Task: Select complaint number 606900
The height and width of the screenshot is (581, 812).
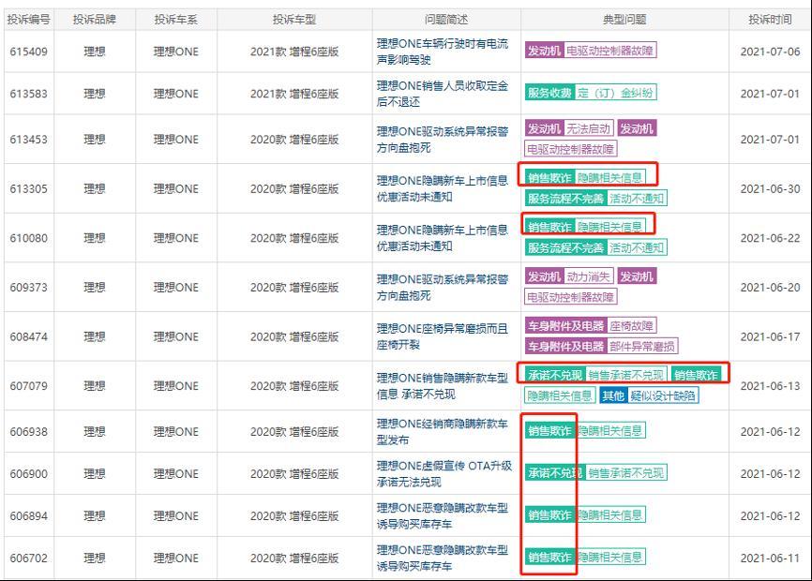Action: [28, 474]
